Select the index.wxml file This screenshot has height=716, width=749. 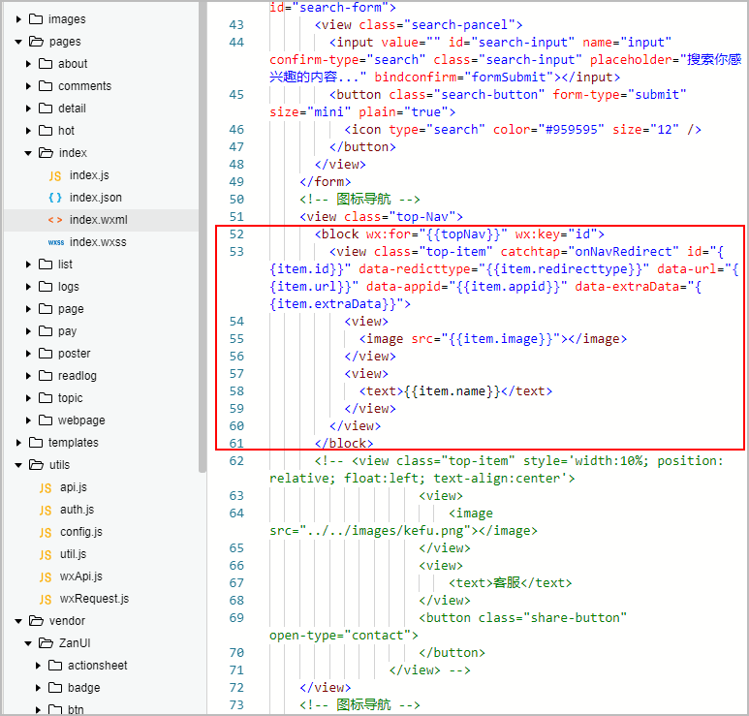pos(98,220)
